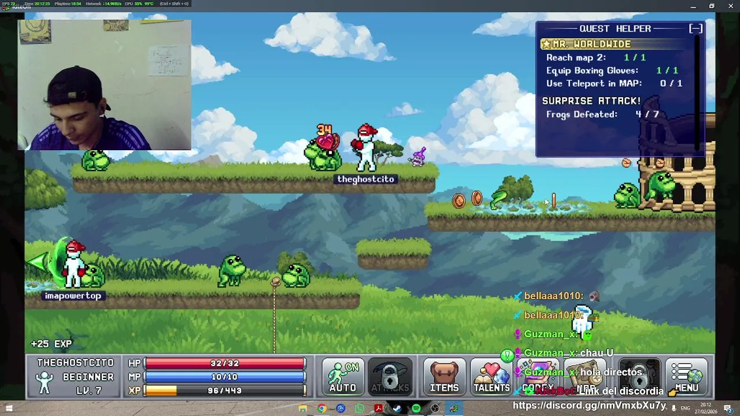
Task: Open the taskbar notification center
Action: (x=728, y=409)
